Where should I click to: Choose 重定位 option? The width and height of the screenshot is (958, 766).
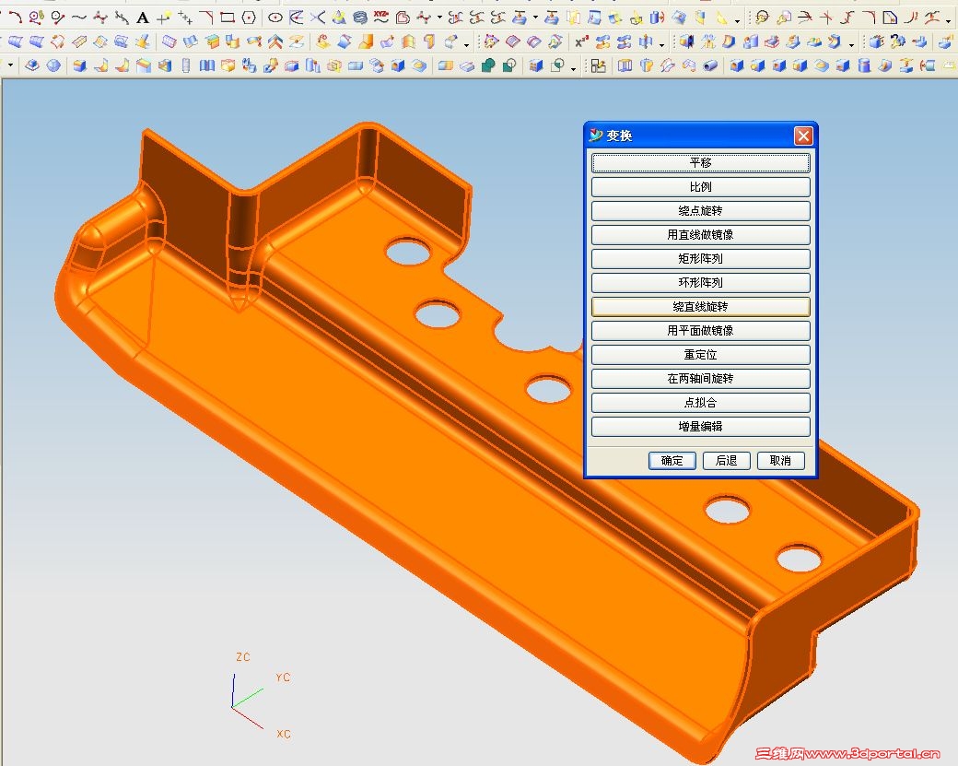pyautogui.click(x=701, y=355)
